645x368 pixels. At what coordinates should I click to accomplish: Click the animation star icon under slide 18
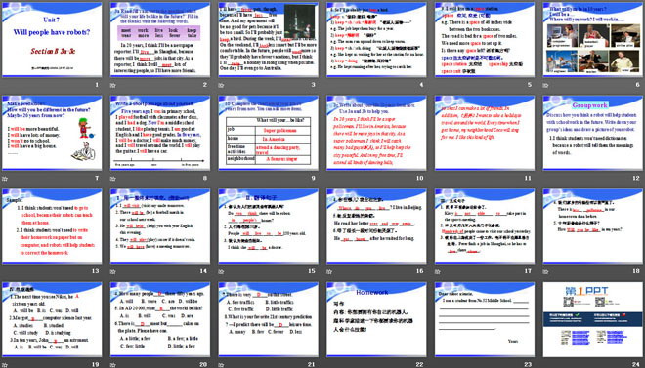(x=546, y=271)
